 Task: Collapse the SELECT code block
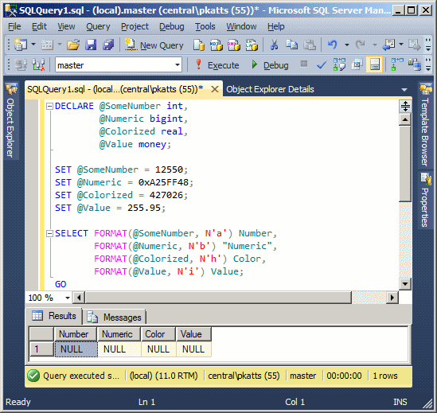pos(49,233)
